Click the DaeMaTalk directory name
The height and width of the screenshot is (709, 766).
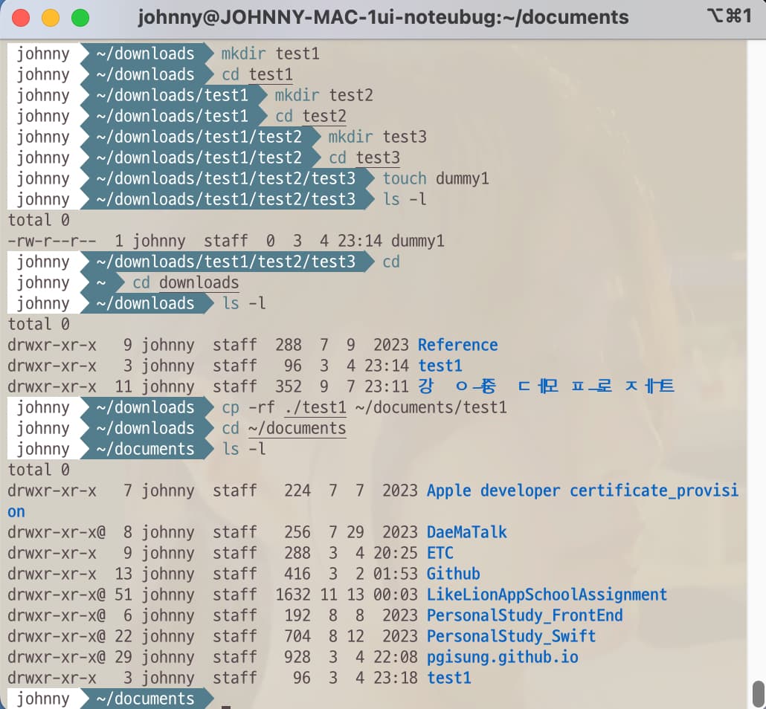[x=466, y=532]
